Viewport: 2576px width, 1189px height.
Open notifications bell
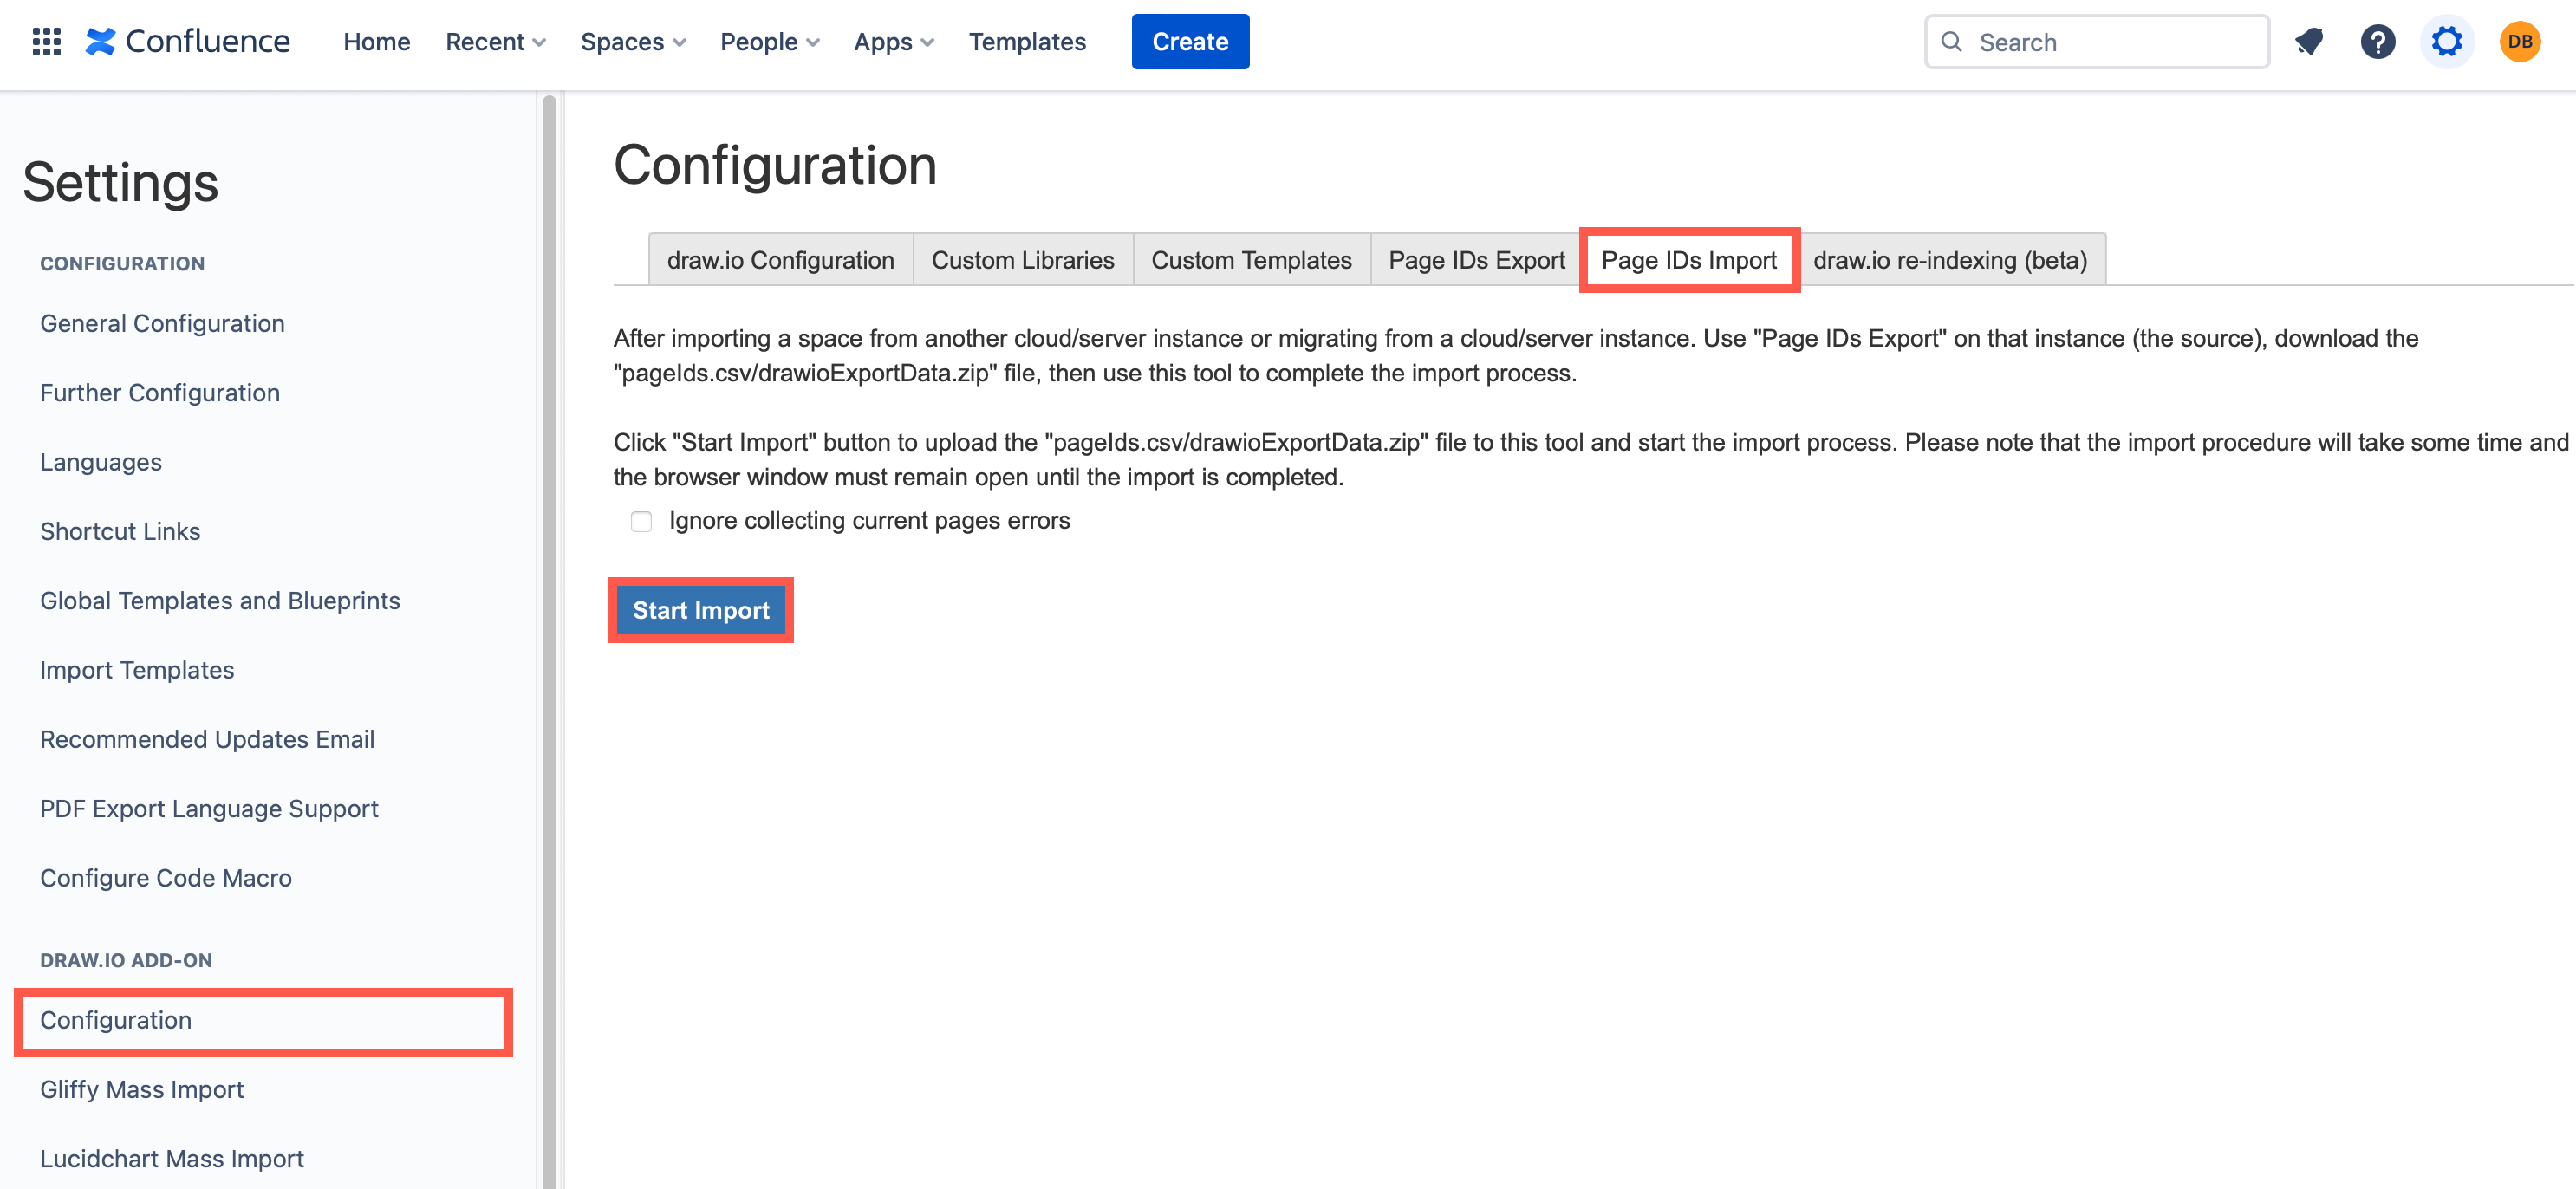point(2309,41)
